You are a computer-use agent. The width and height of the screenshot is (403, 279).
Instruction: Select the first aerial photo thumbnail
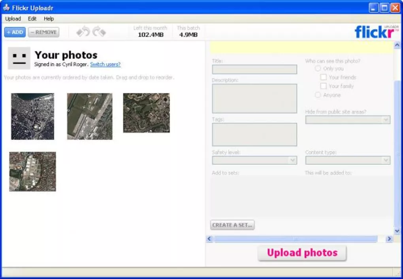coord(32,116)
